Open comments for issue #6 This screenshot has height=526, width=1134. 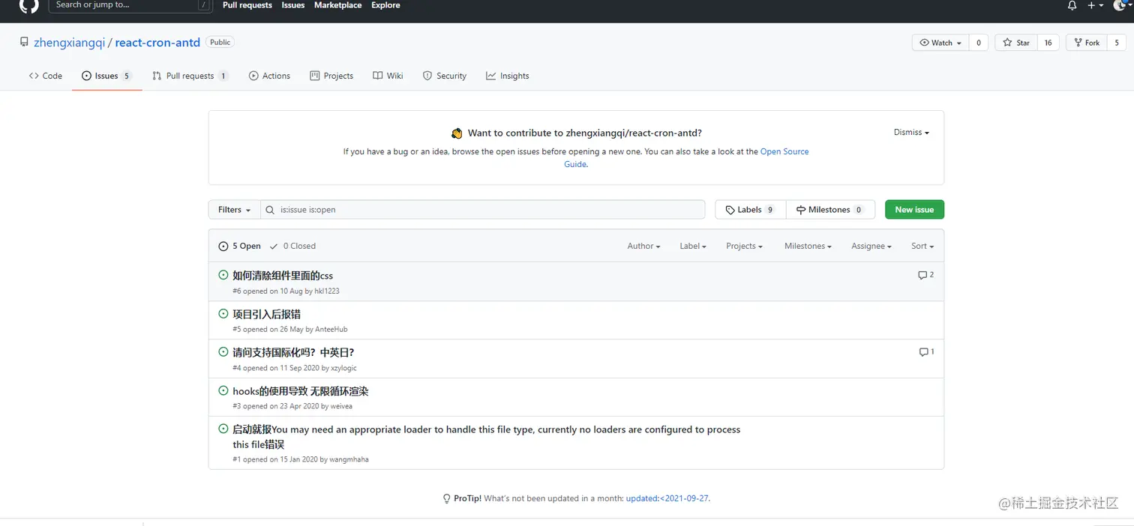[926, 275]
